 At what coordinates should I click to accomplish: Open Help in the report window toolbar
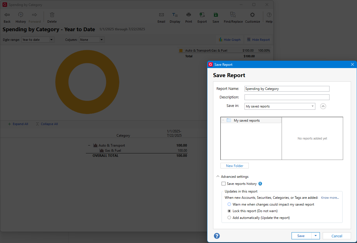[x=269, y=18]
